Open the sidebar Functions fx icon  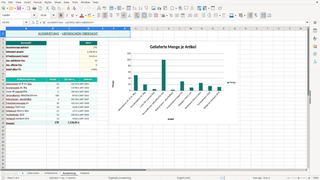(x=315, y=62)
